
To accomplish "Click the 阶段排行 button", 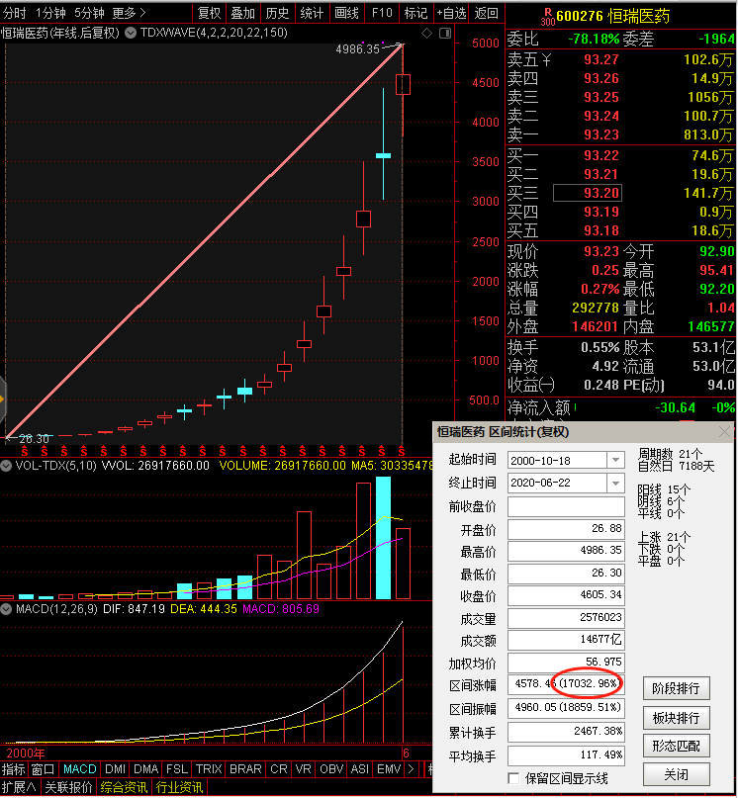I will [676, 688].
